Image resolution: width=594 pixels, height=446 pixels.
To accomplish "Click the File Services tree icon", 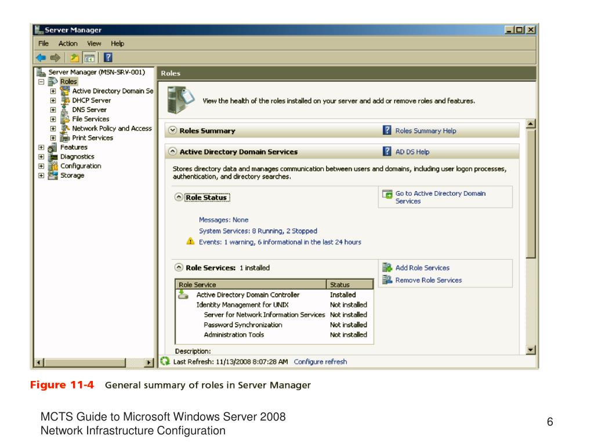I will click(x=65, y=119).
